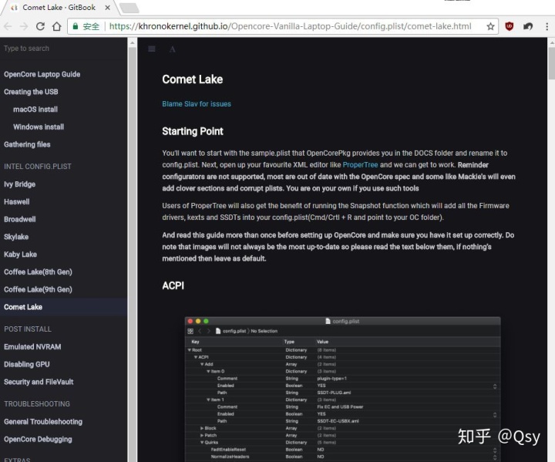555x462 pixels.
Task: Open Emulated NVRAM page
Action: point(32,347)
